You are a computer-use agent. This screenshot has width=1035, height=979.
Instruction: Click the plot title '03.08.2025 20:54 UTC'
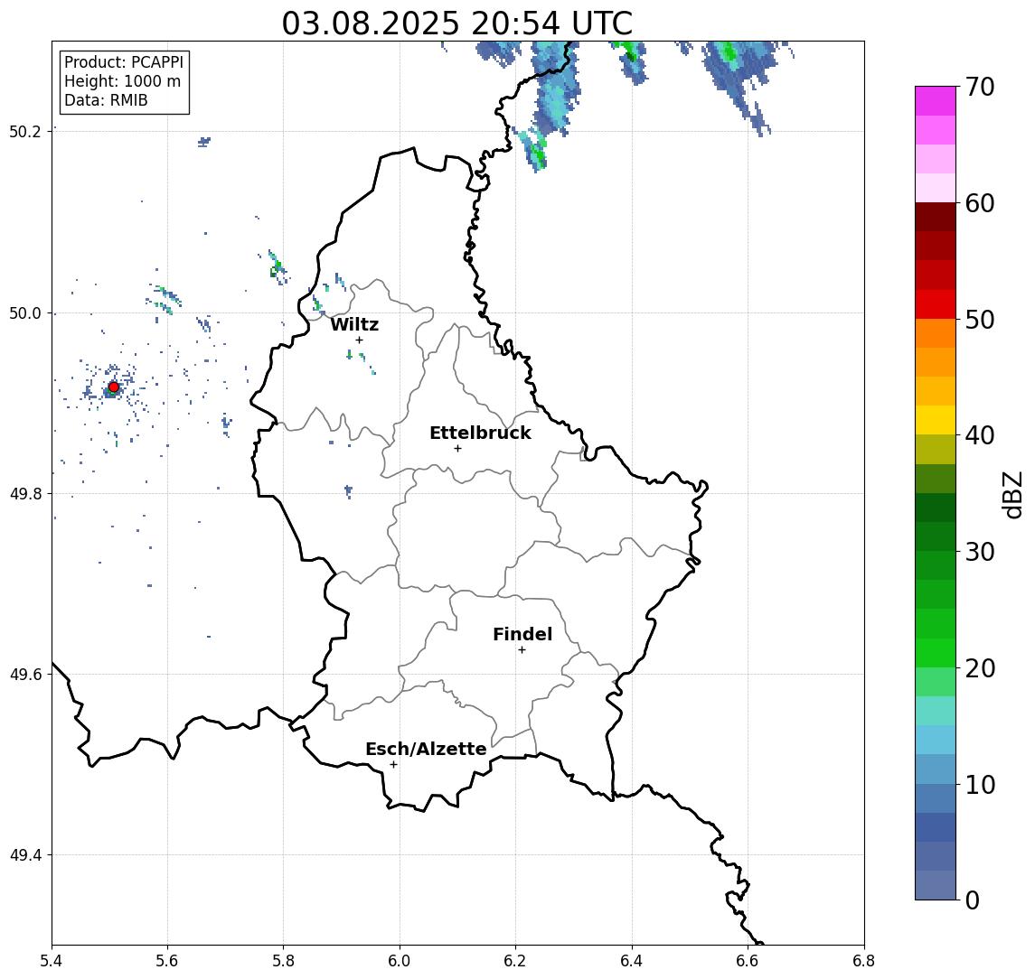tap(456, 23)
